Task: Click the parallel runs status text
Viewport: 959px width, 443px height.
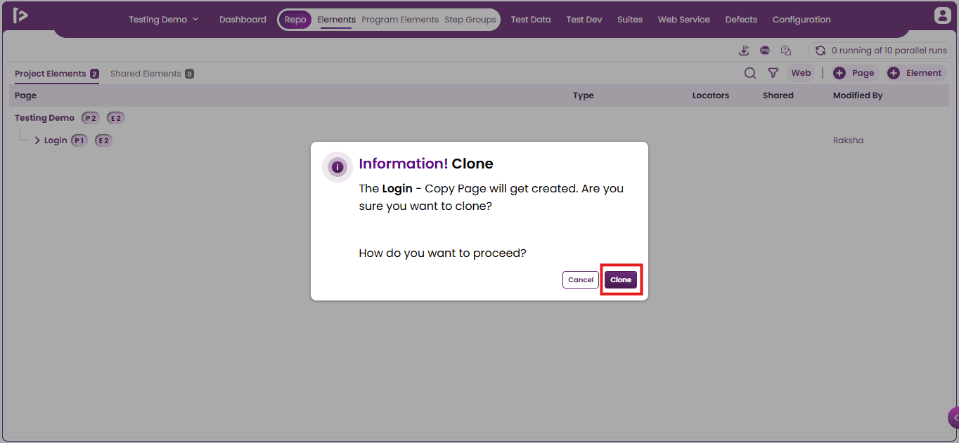Action: click(889, 51)
